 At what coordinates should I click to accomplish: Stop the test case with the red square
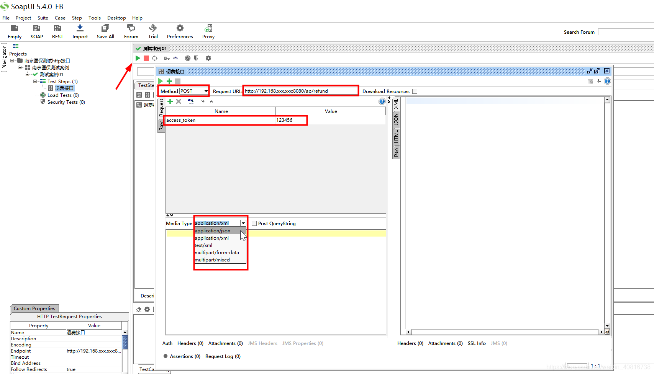pos(146,58)
